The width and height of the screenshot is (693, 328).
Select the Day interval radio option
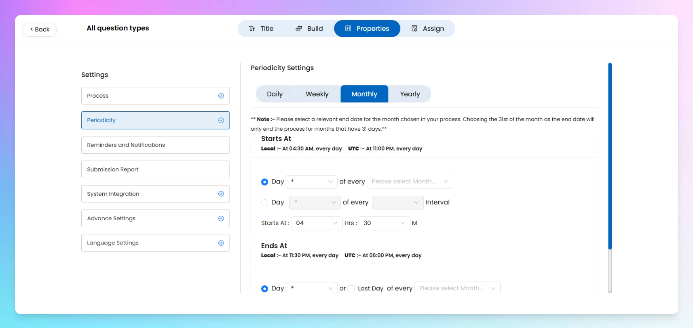pyautogui.click(x=264, y=203)
